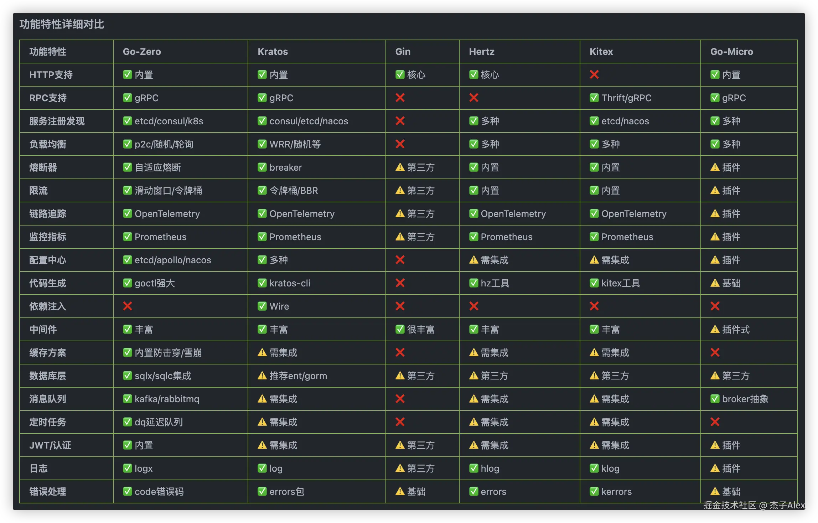Click warning icon beside 推荐ent/gorm
Viewport: 818px width, 523px height.
(x=262, y=376)
